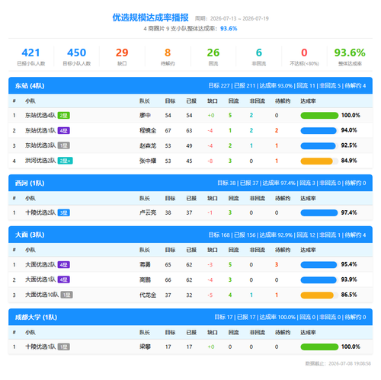Select the 东站优选3队 row name
The height and width of the screenshot is (380, 381).
pos(40,145)
